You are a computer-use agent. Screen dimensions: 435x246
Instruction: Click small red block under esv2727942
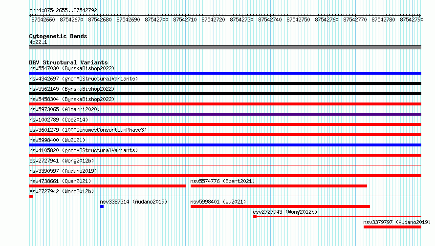coord(31,196)
